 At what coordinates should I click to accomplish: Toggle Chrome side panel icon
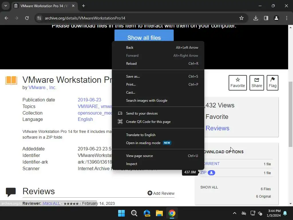(266, 18)
